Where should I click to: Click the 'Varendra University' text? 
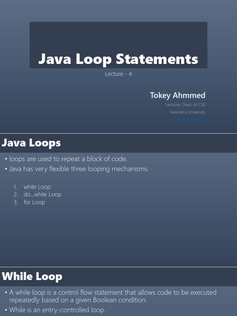[x=187, y=112]
